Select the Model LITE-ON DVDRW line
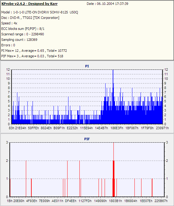 coord(40,12)
